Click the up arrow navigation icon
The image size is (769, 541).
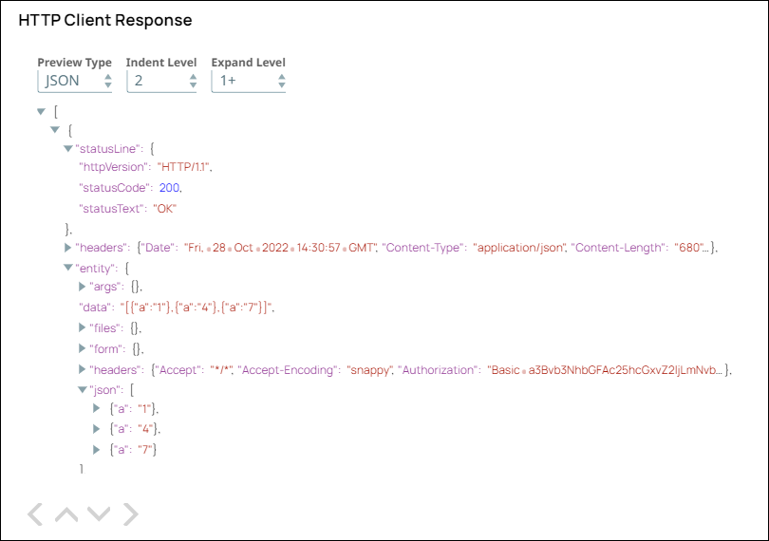pyautogui.click(x=66, y=514)
